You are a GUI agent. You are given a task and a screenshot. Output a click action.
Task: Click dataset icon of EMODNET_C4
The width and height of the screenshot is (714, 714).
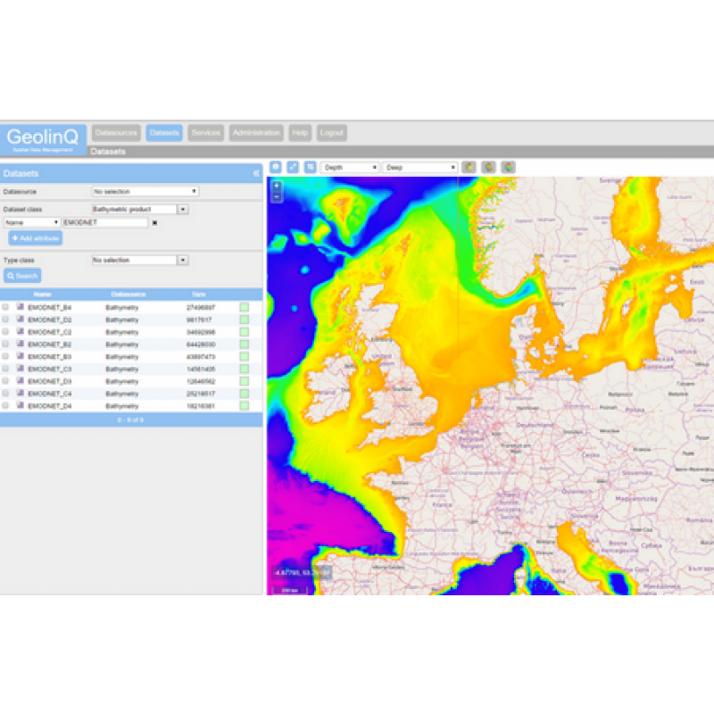point(21,393)
